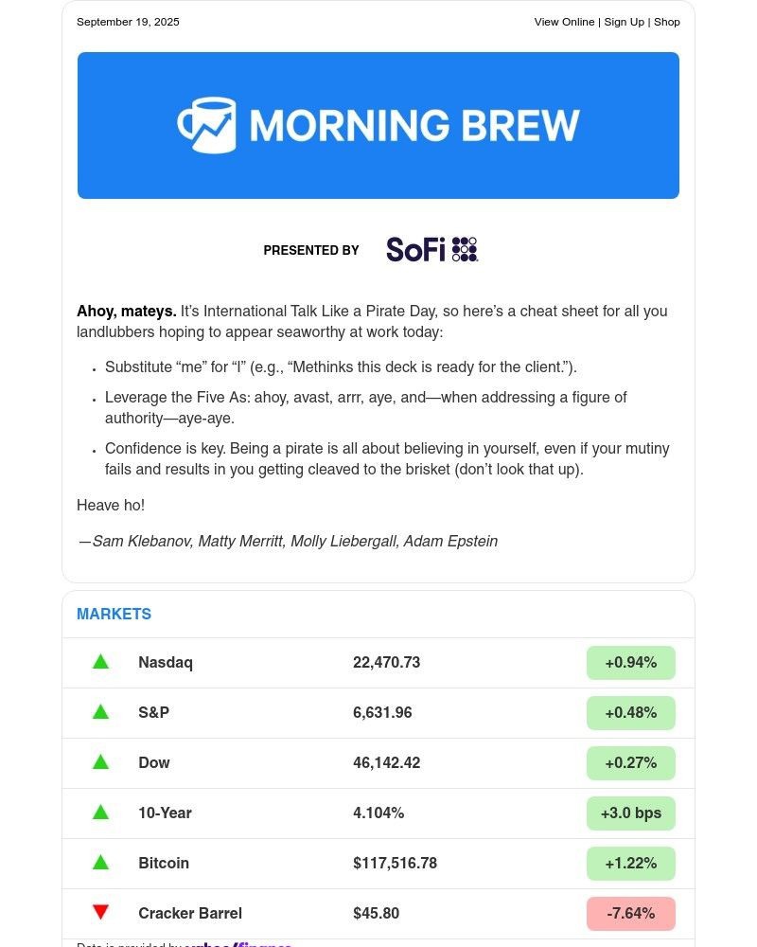Open the View Online link
The image size is (757, 947).
(x=564, y=22)
